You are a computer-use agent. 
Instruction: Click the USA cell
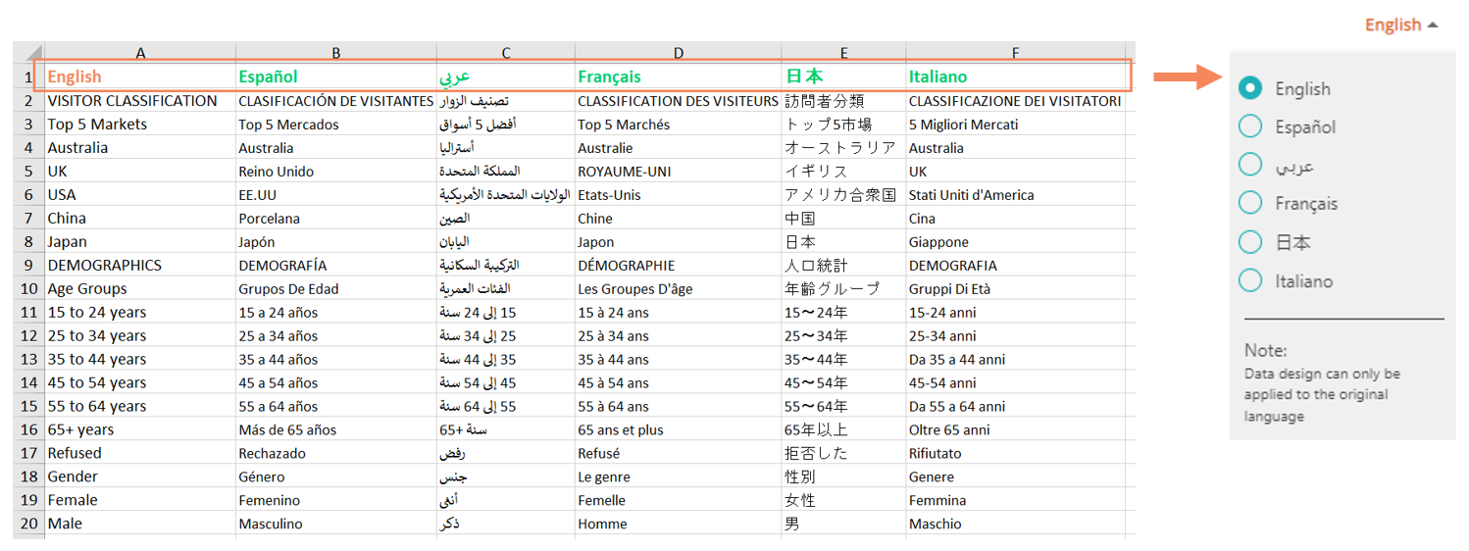pyautogui.click(x=140, y=194)
